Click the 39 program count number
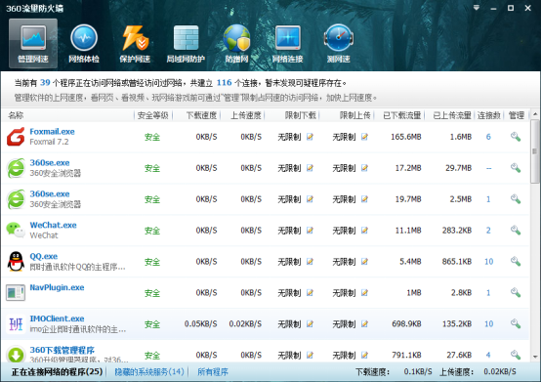The image size is (541, 382). pyautogui.click(x=45, y=82)
